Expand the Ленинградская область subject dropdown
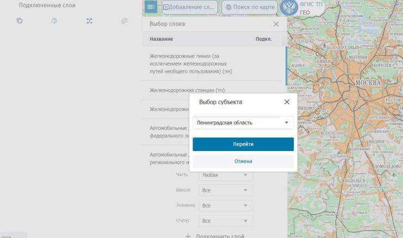The image size is (403, 238). click(243, 123)
